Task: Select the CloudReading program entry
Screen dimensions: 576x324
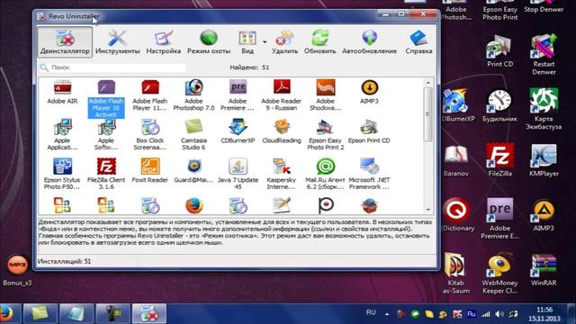Action: coord(282,131)
